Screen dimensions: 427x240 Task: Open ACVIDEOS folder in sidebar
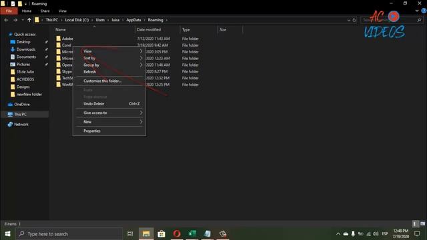[25, 79]
